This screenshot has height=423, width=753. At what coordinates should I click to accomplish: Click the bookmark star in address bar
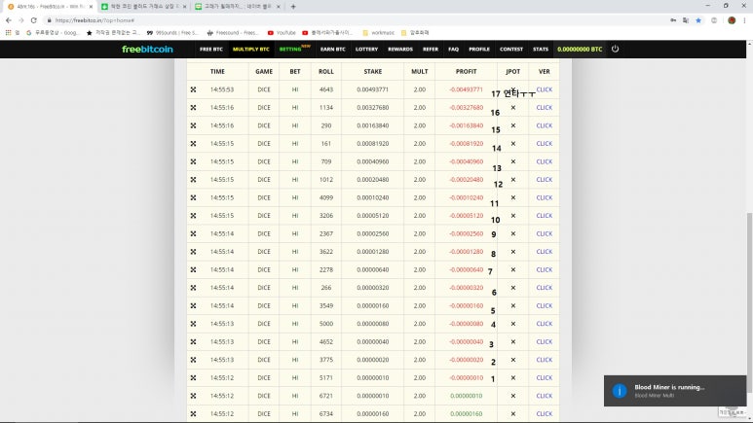click(x=698, y=20)
